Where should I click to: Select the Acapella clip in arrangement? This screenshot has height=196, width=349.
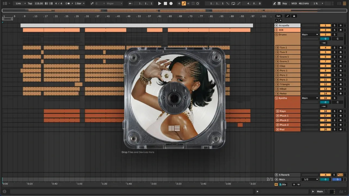[x=137, y=25]
